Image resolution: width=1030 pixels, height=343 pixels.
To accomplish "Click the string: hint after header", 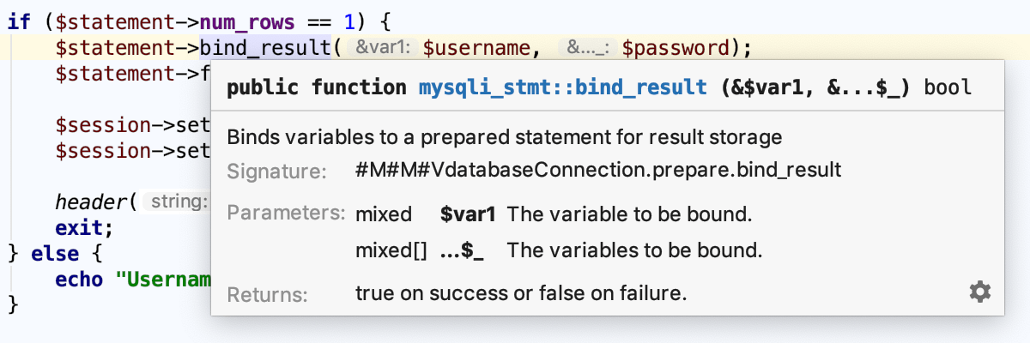I will pos(174,202).
